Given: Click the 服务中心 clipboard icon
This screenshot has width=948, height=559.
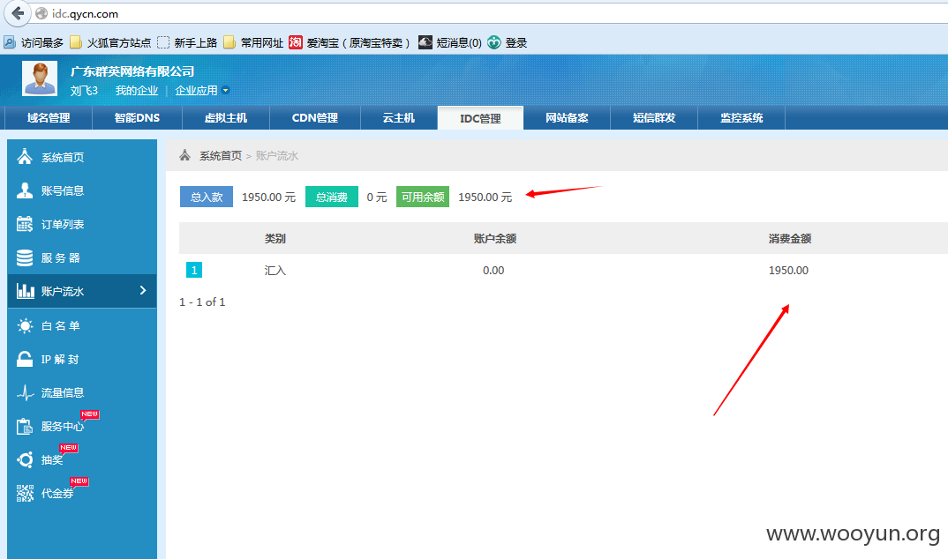Looking at the screenshot, I should (25, 426).
